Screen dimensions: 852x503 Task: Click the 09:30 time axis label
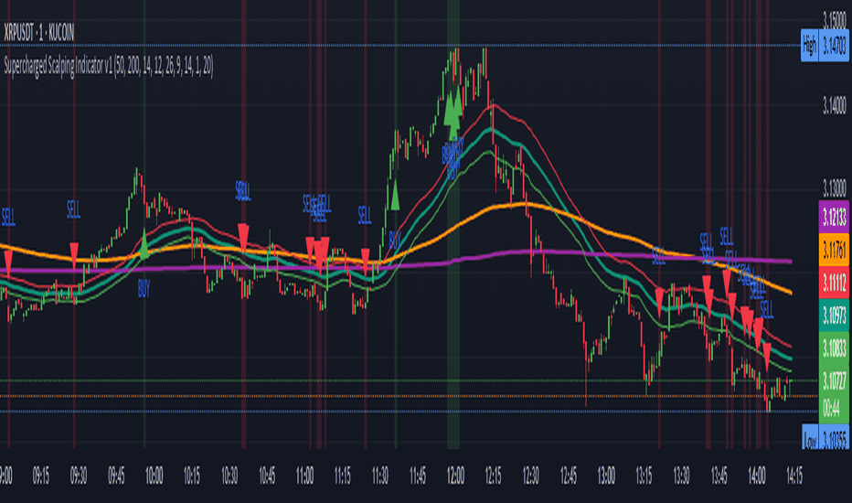(x=79, y=476)
